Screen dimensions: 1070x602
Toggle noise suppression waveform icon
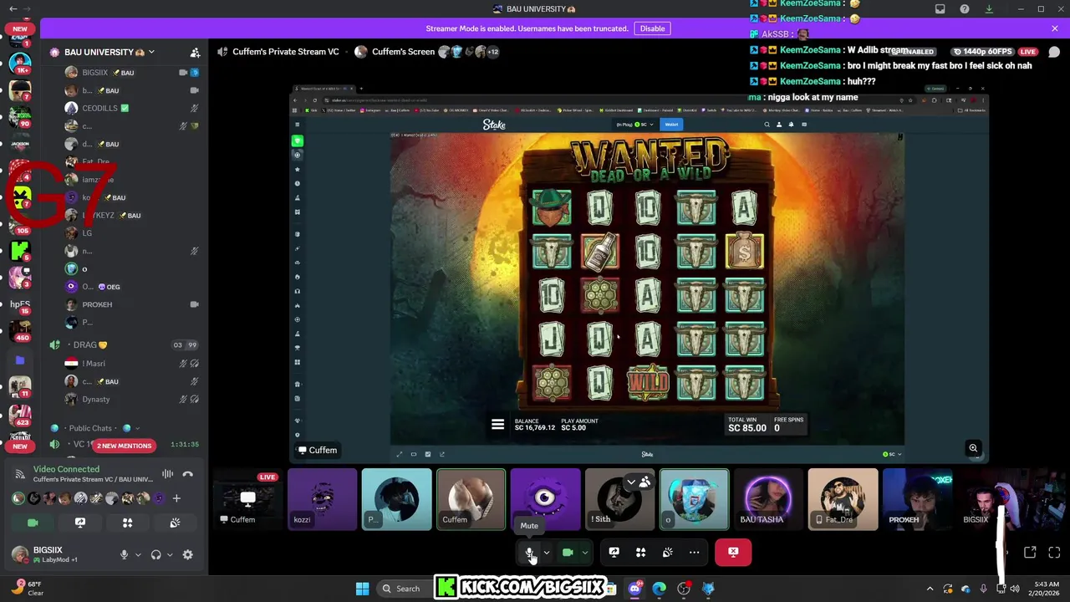tap(167, 474)
